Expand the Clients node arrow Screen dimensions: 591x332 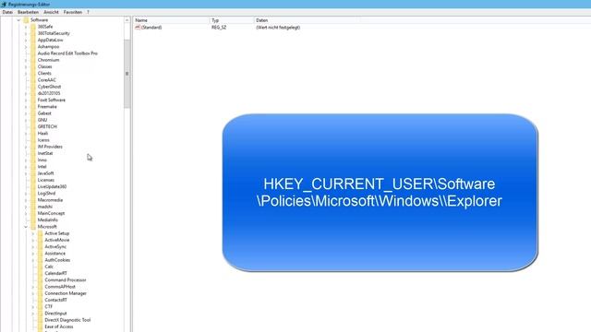click(x=26, y=74)
